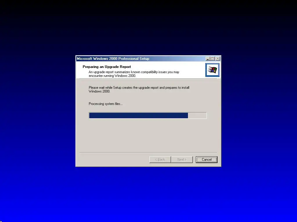The height and width of the screenshot is (222, 297).
Task: Click the 'Please wait while Setup creates' message
Action: (x=139, y=89)
